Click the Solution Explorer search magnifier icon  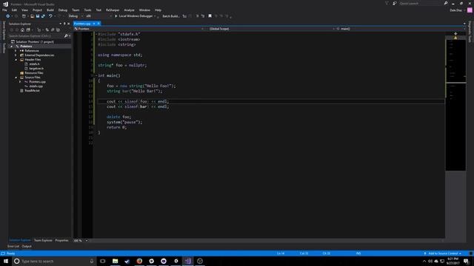click(66, 36)
